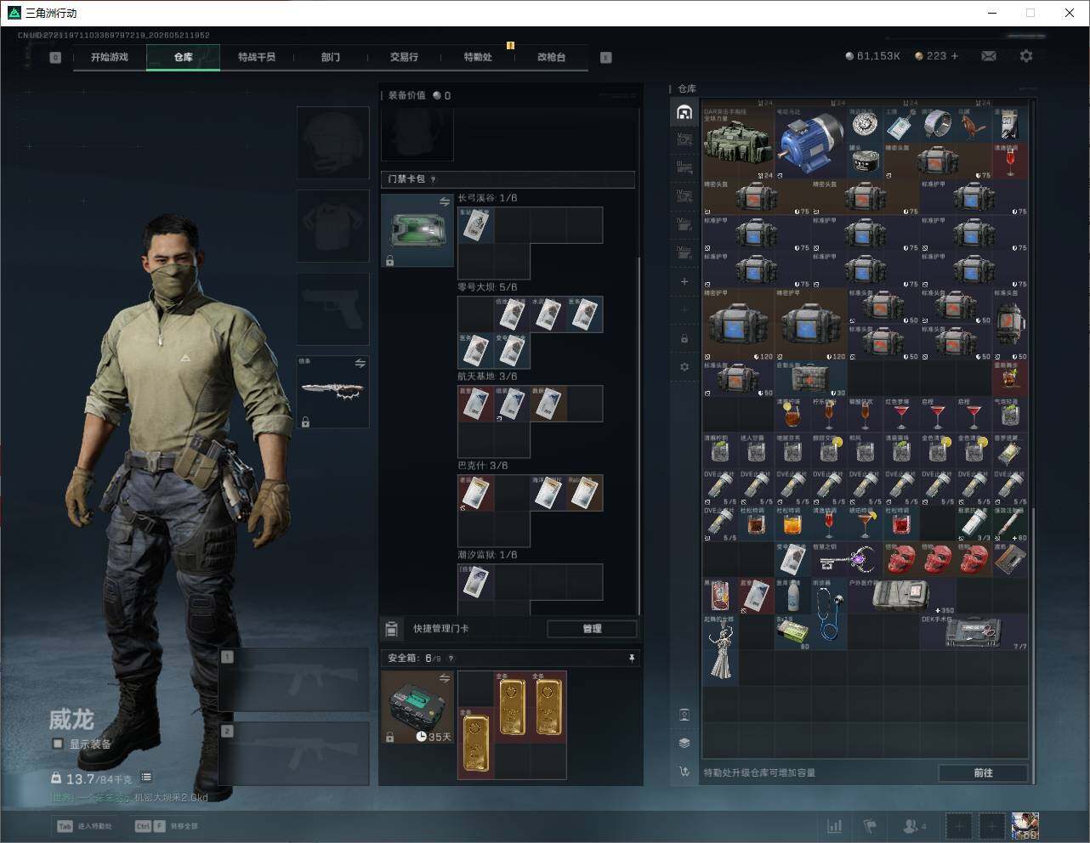The image size is (1090, 843).
Task: Switch to the 特勤处 tab
Action: [x=478, y=57]
